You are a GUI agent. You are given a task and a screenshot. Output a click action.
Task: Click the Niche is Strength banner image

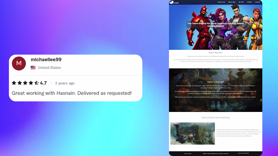coord(216,90)
